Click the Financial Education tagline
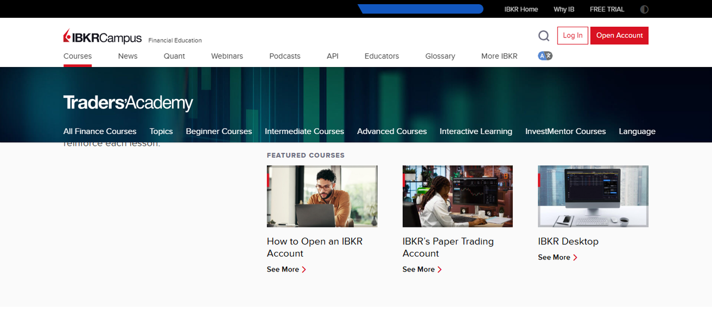Viewport: 712px width, 333px height. tap(175, 40)
